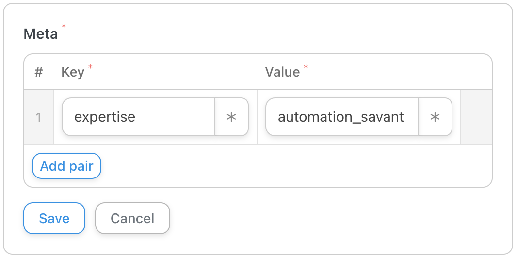Click the Meta section label
517x258 pixels.
[x=41, y=34]
